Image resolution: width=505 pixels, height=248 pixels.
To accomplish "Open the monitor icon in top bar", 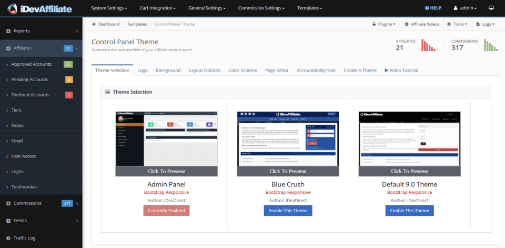I will coord(491,8).
